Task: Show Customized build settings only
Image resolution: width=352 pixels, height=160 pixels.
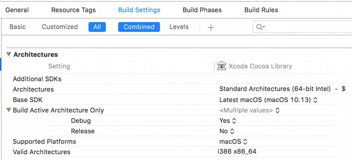Action: [x=60, y=27]
